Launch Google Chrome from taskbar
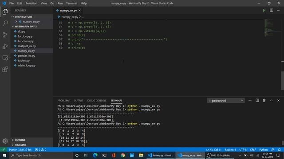This screenshot has width=284, height=159. point(122,155)
